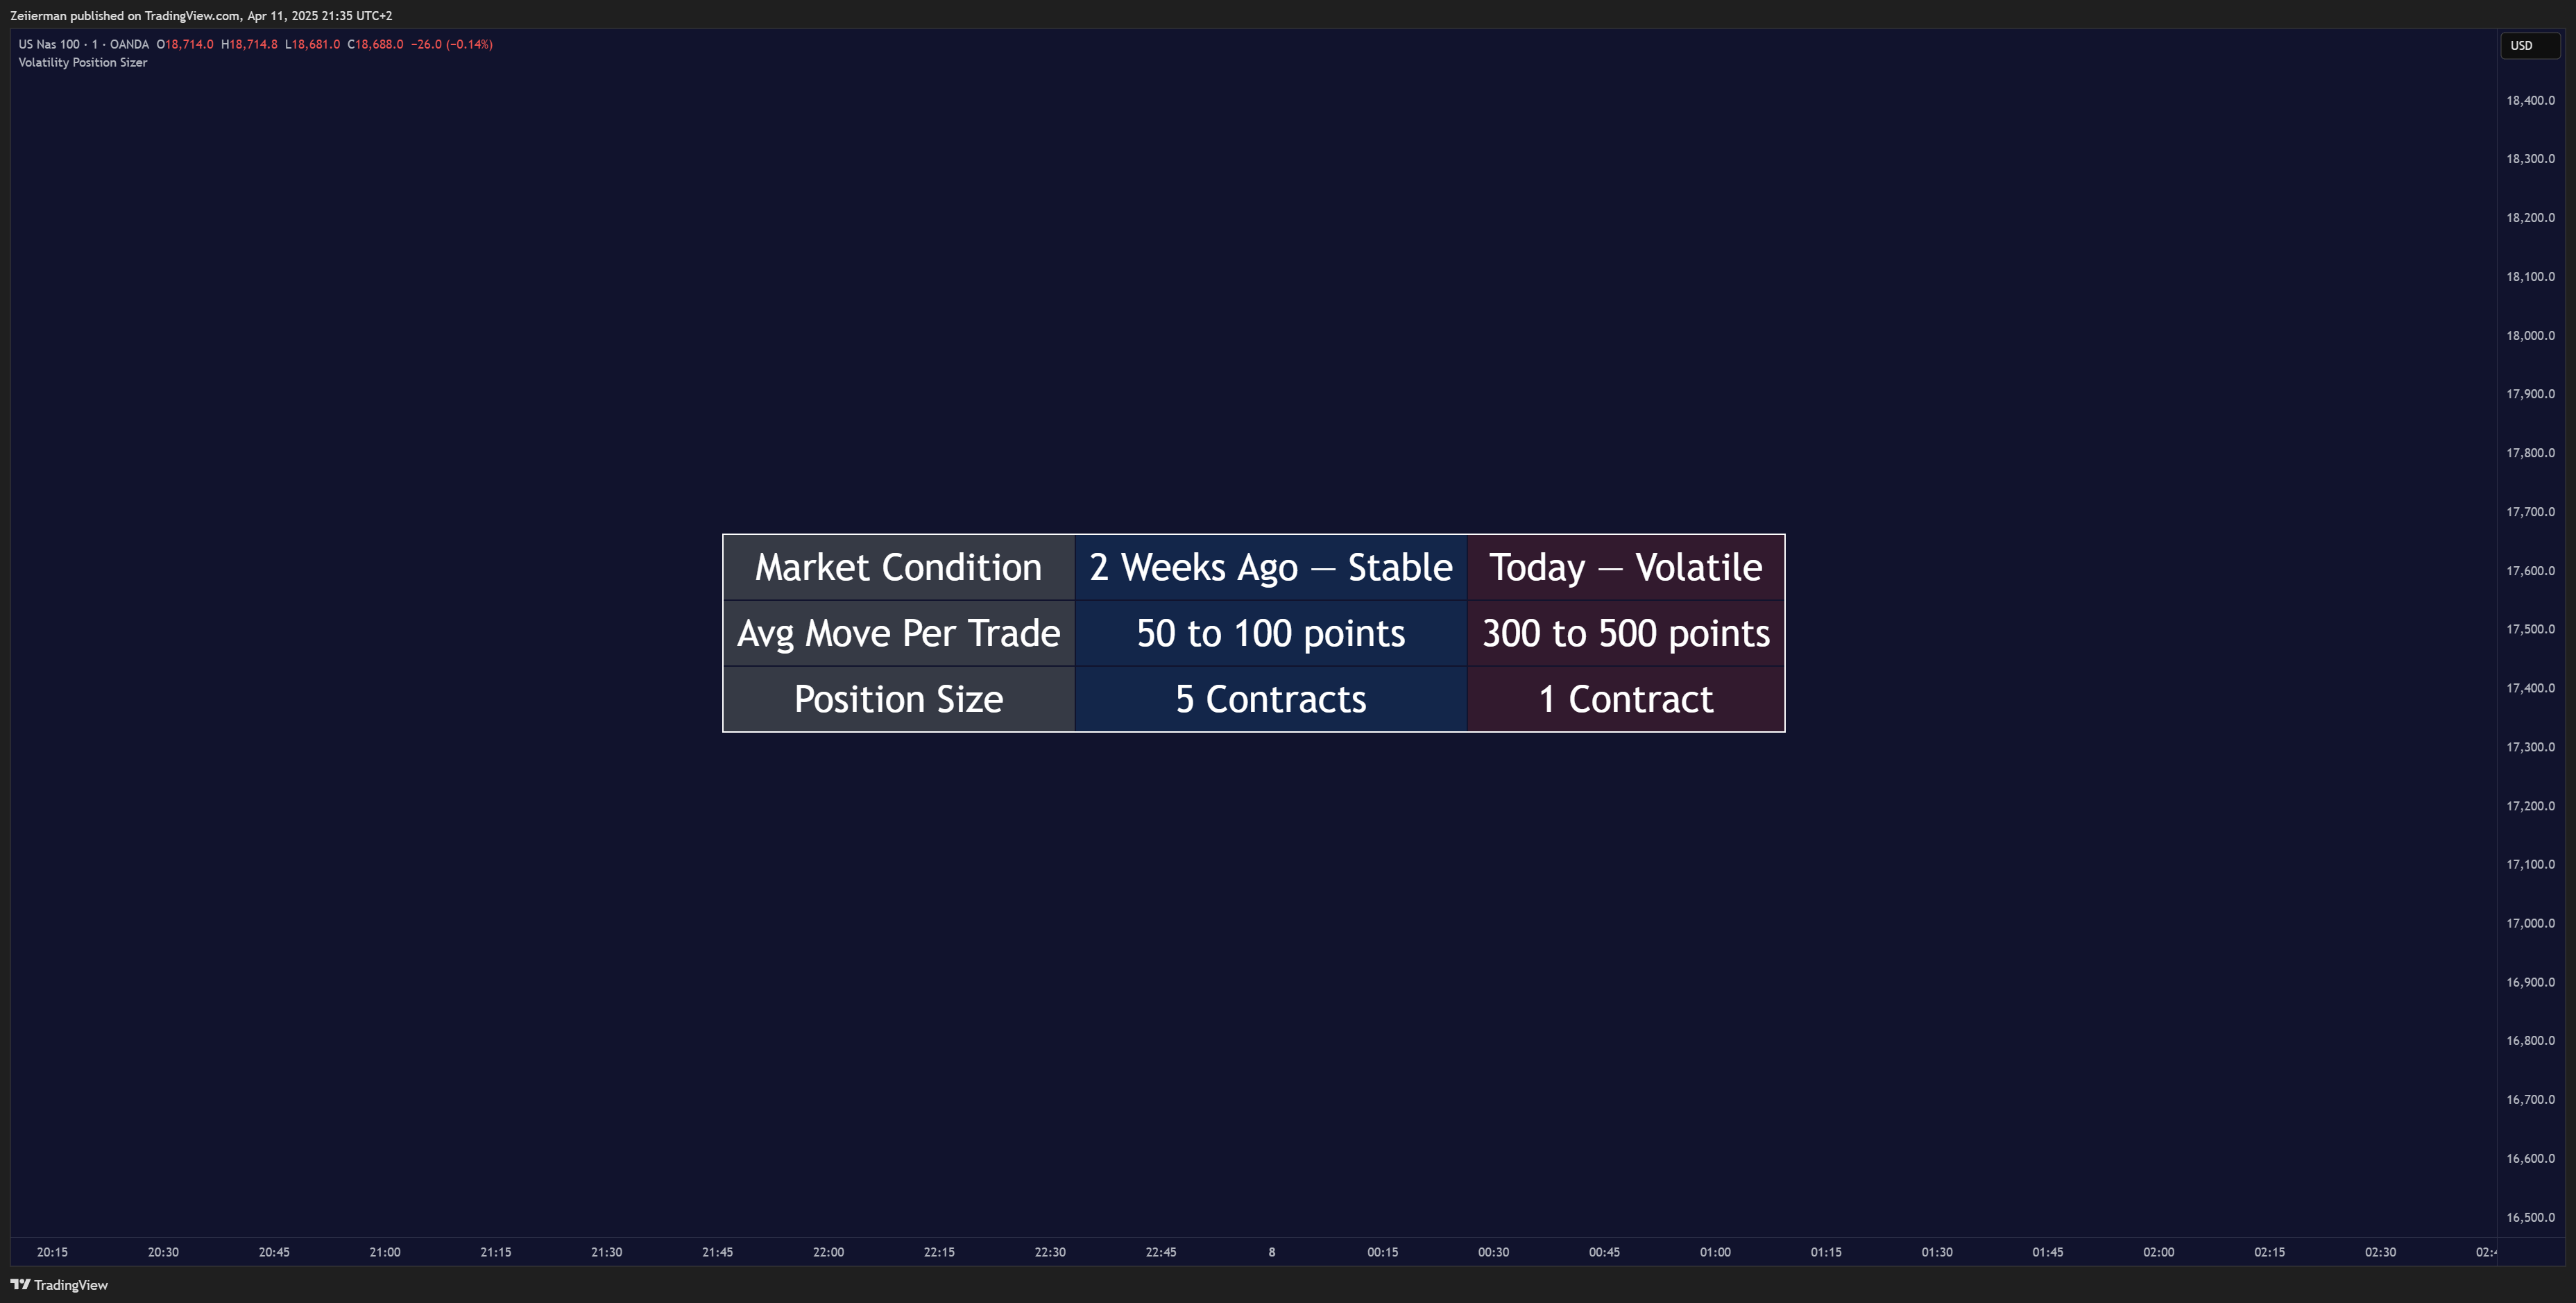Click the open value O18,714.0
The image size is (2576, 1303).
[185, 44]
